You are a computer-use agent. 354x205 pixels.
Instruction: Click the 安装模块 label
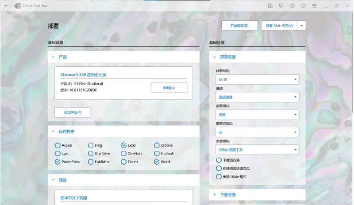point(223,141)
